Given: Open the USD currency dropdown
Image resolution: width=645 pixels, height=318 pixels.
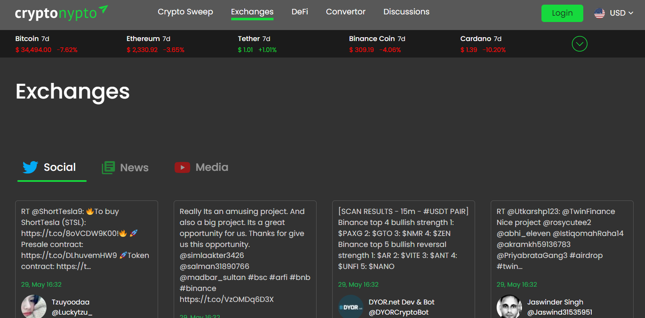Looking at the screenshot, I should point(621,13).
